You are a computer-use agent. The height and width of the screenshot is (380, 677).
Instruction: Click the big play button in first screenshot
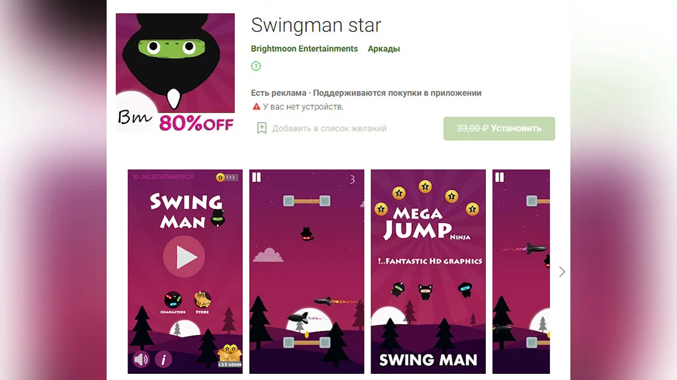(x=184, y=257)
